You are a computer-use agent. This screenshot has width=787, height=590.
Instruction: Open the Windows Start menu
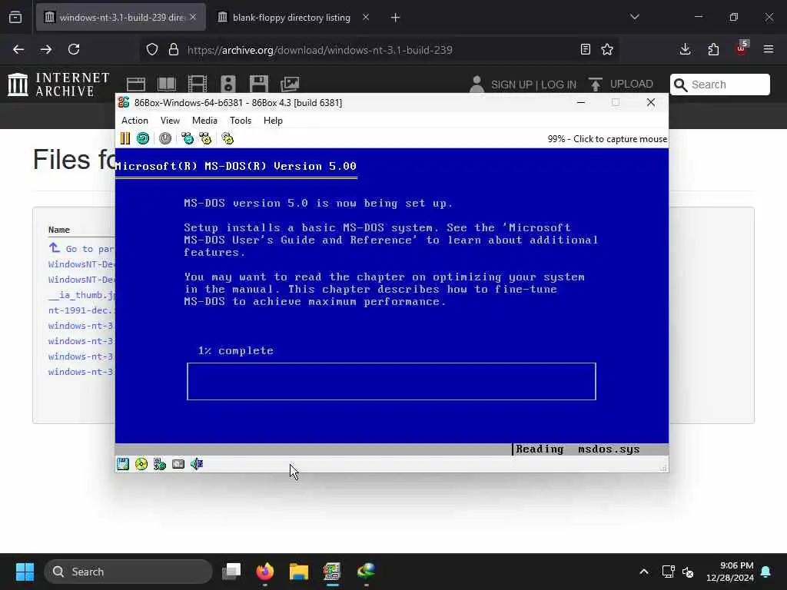pyautogui.click(x=25, y=572)
